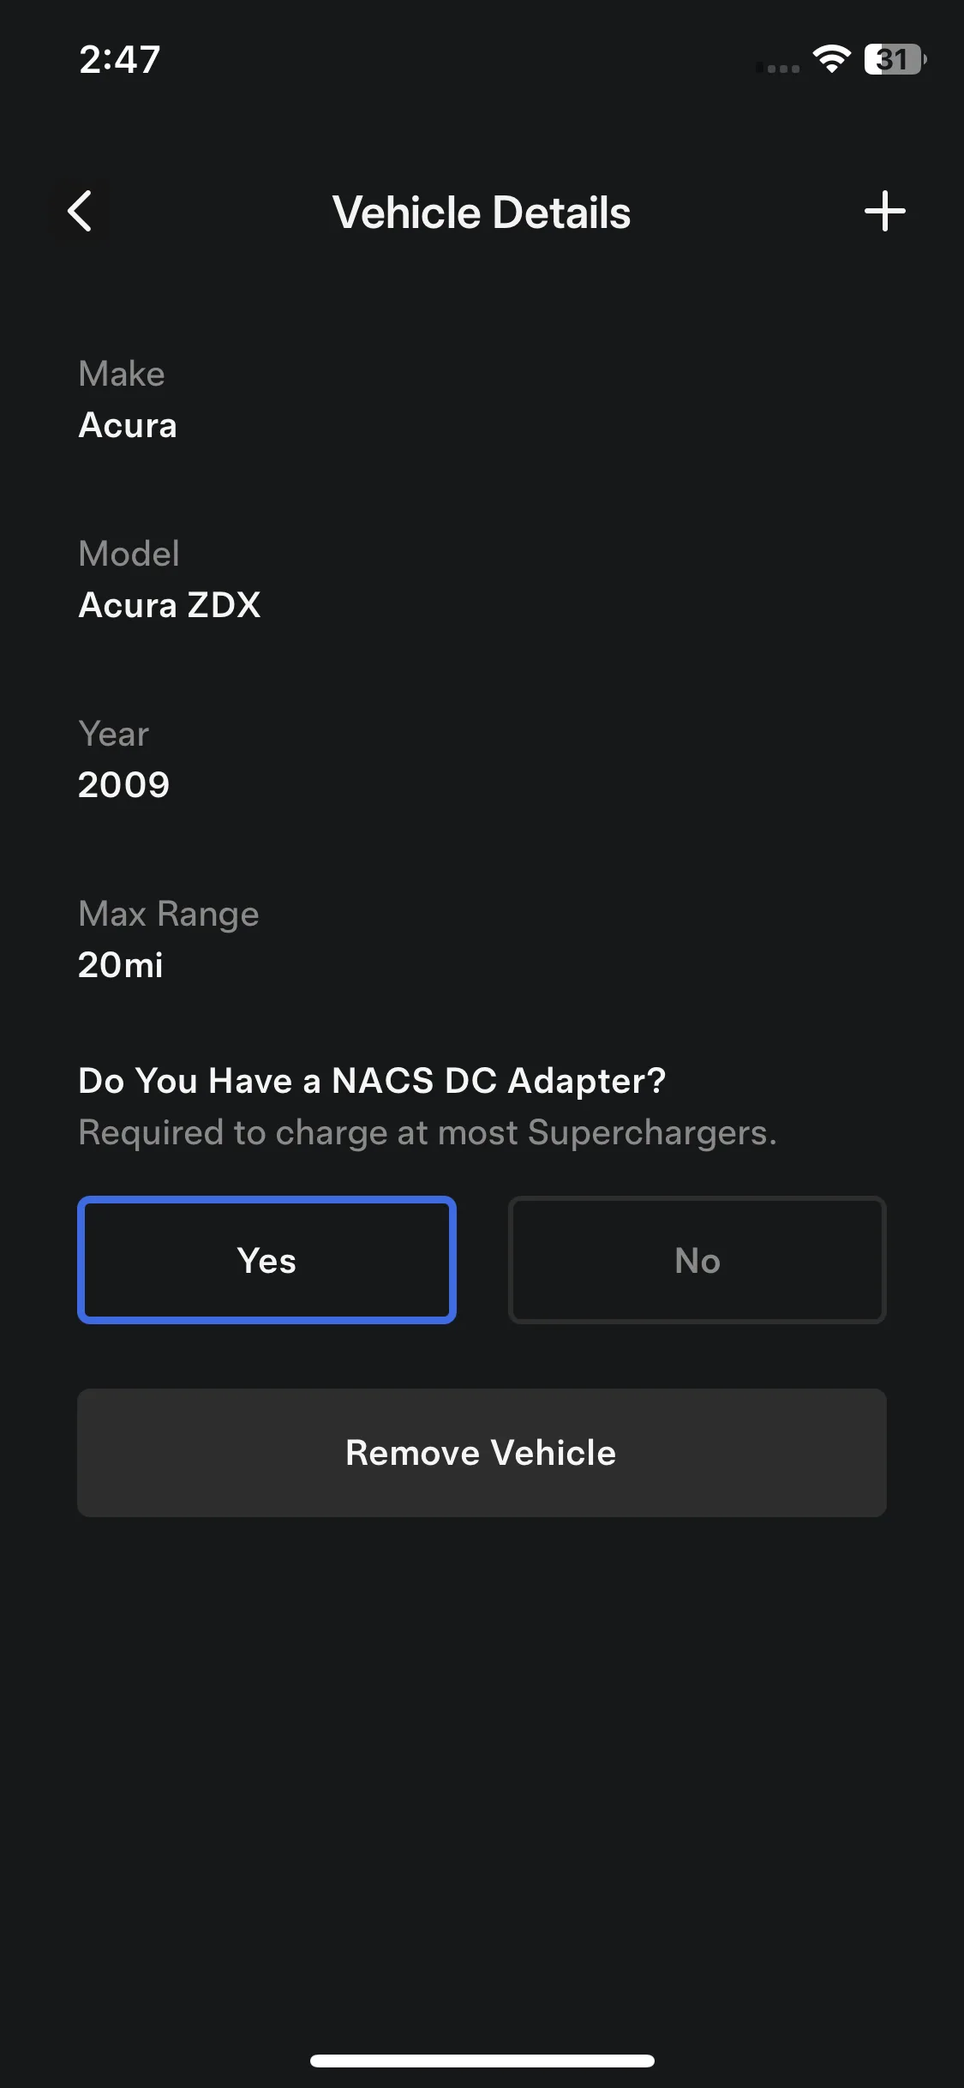Tap the back arrow icon

(x=81, y=212)
